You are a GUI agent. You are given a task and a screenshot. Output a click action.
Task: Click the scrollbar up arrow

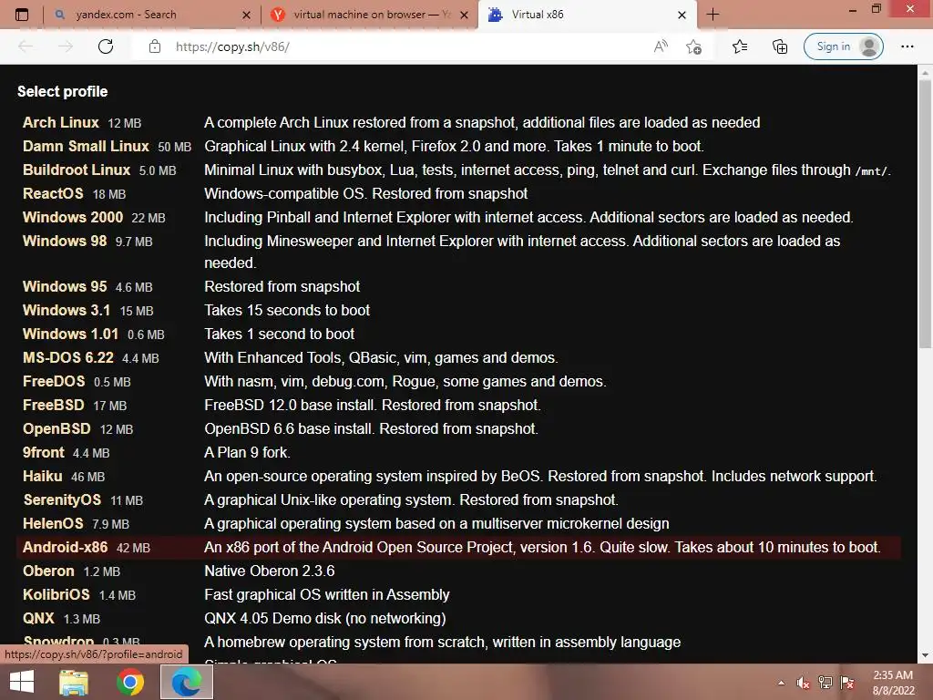click(x=925, y=73)
